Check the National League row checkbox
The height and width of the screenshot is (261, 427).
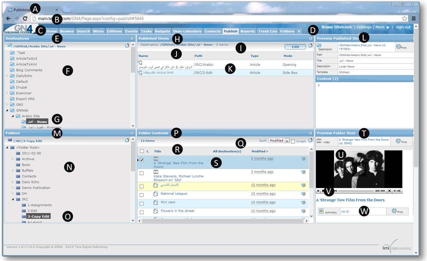(x=142, y=195)
